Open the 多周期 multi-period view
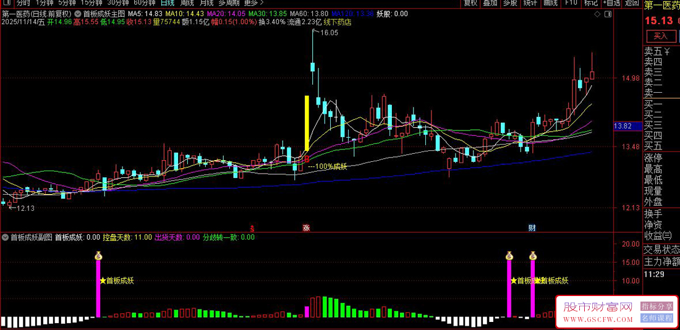Screen dimensions: 680x330 [x=229, y=3]
